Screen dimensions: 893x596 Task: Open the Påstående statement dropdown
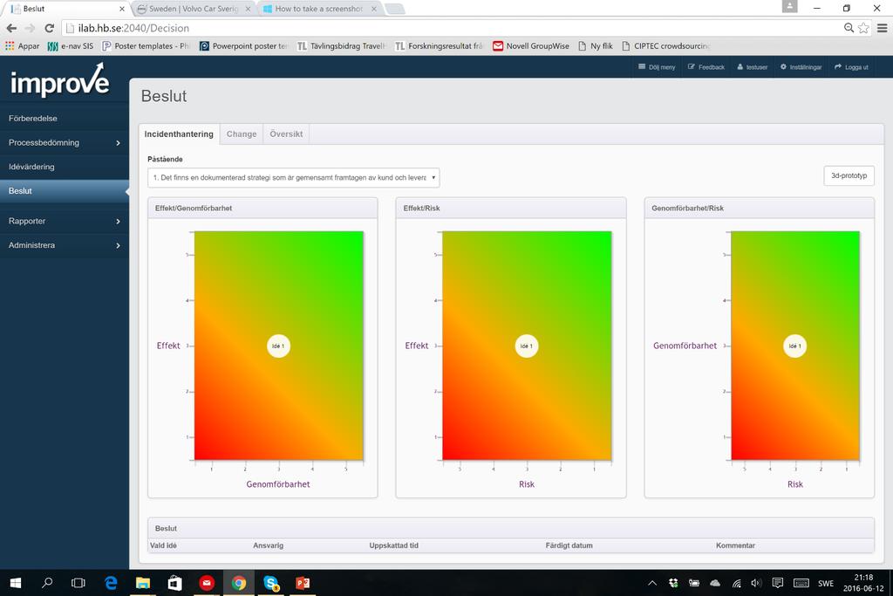293,177
